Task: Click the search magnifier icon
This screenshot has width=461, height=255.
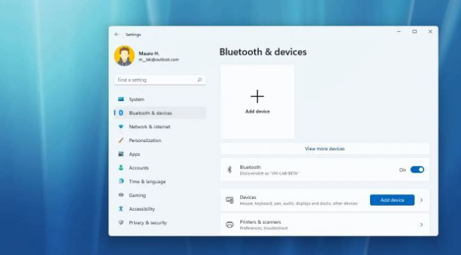Action: point(200,80)
